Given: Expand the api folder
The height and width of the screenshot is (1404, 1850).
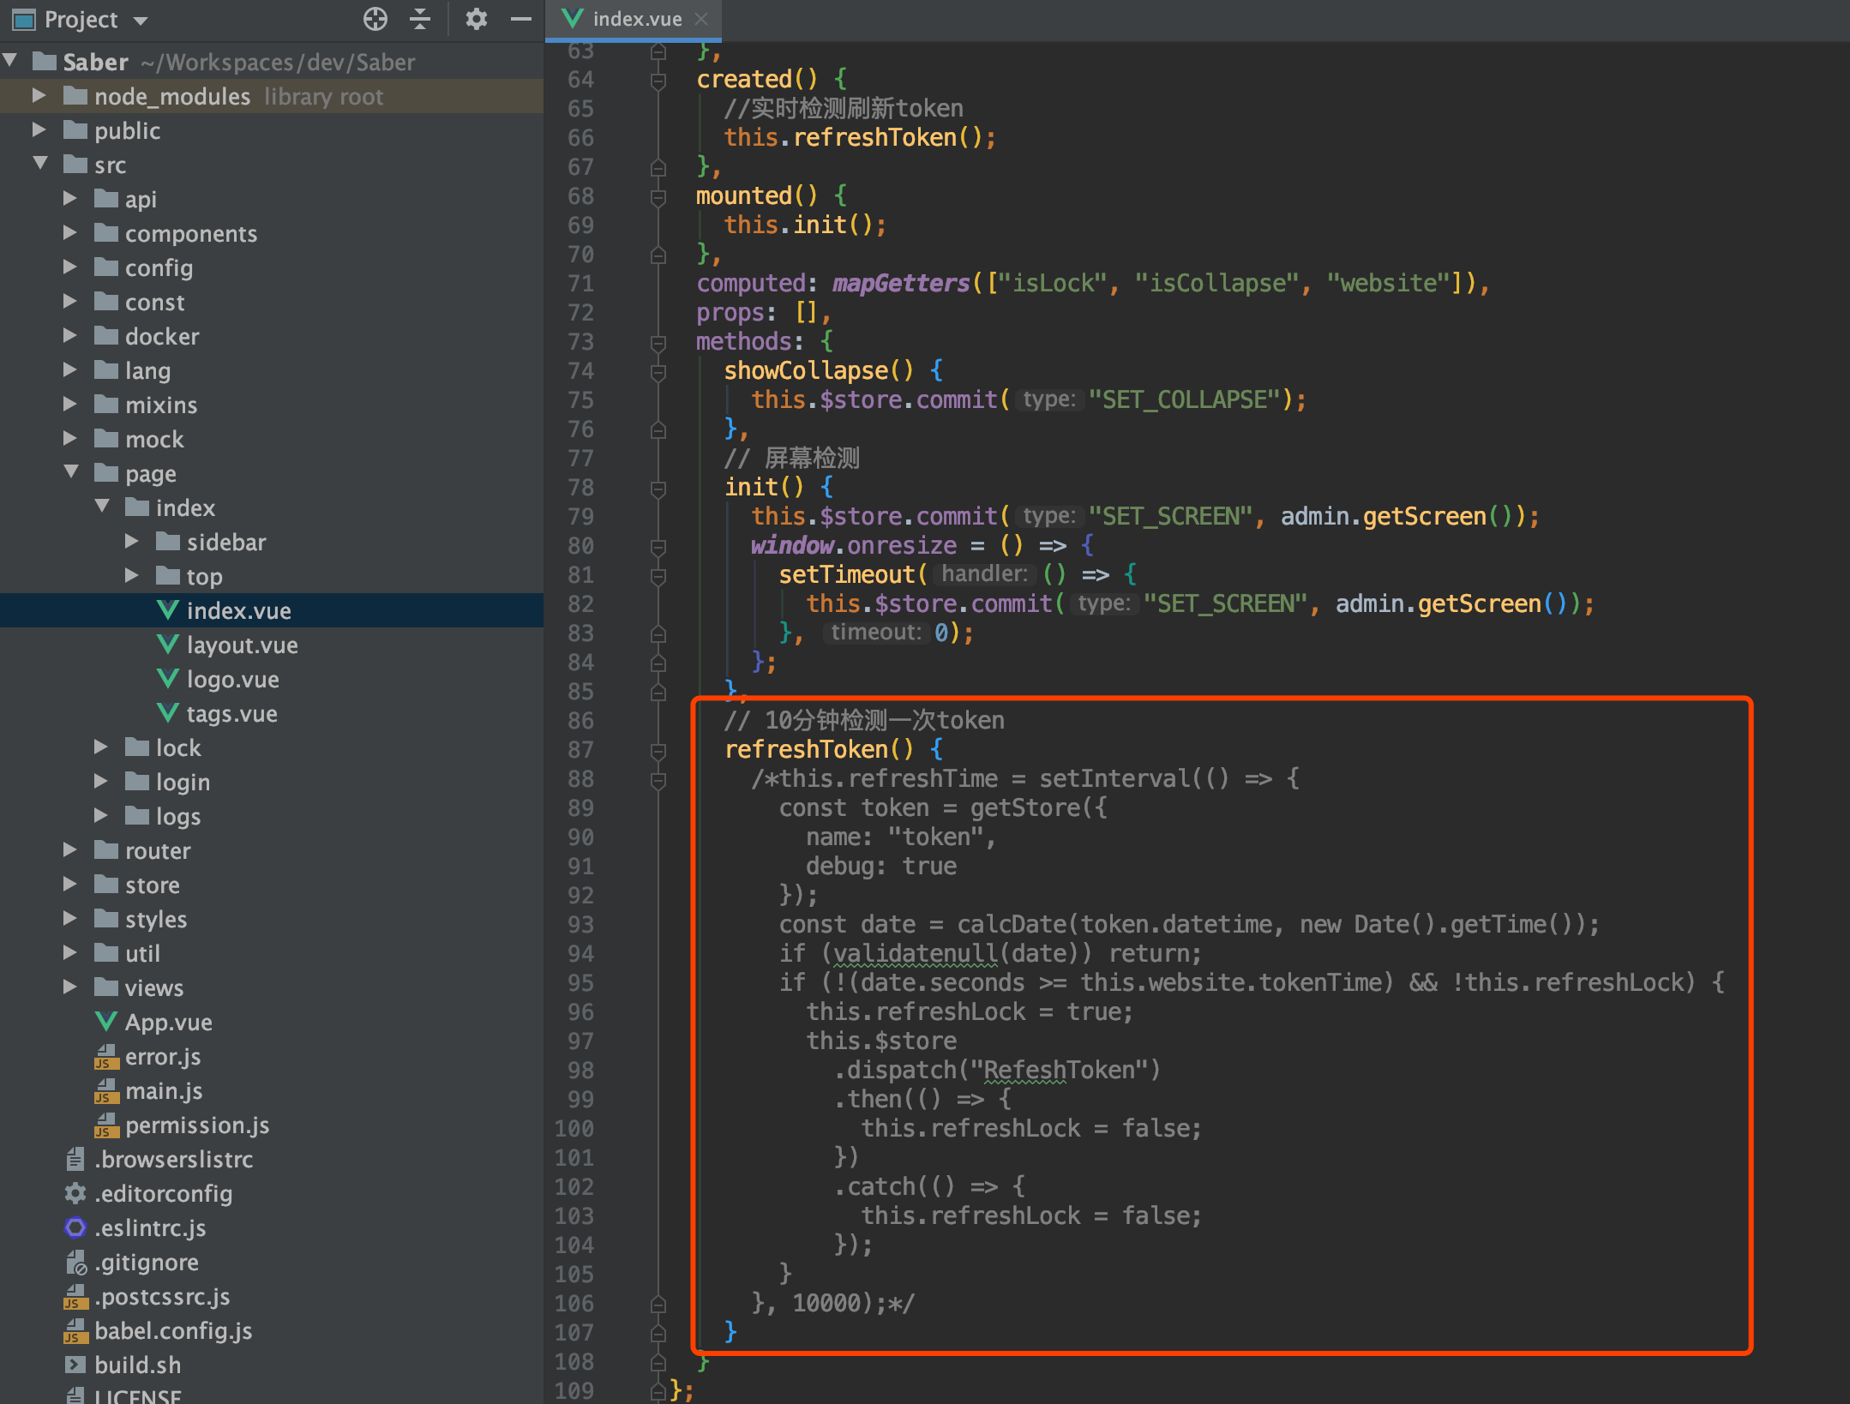Looking at the screenshot, I should click(70, 199).
